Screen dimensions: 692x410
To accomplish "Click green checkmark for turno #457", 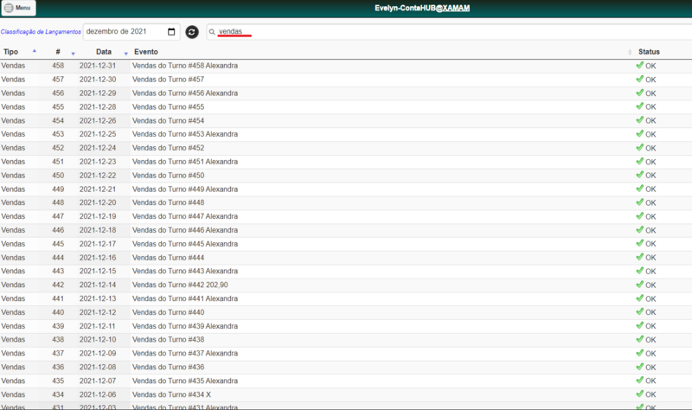I will (x=640, y=79).
